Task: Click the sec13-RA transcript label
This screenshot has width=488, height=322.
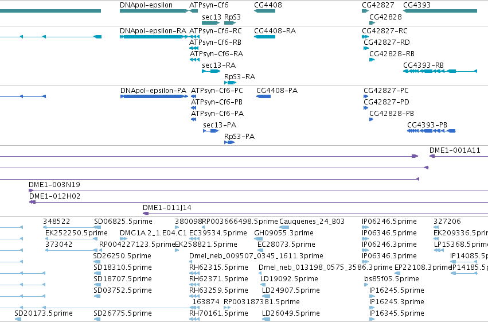Action: pyautogui.click(x=219, y=65)
